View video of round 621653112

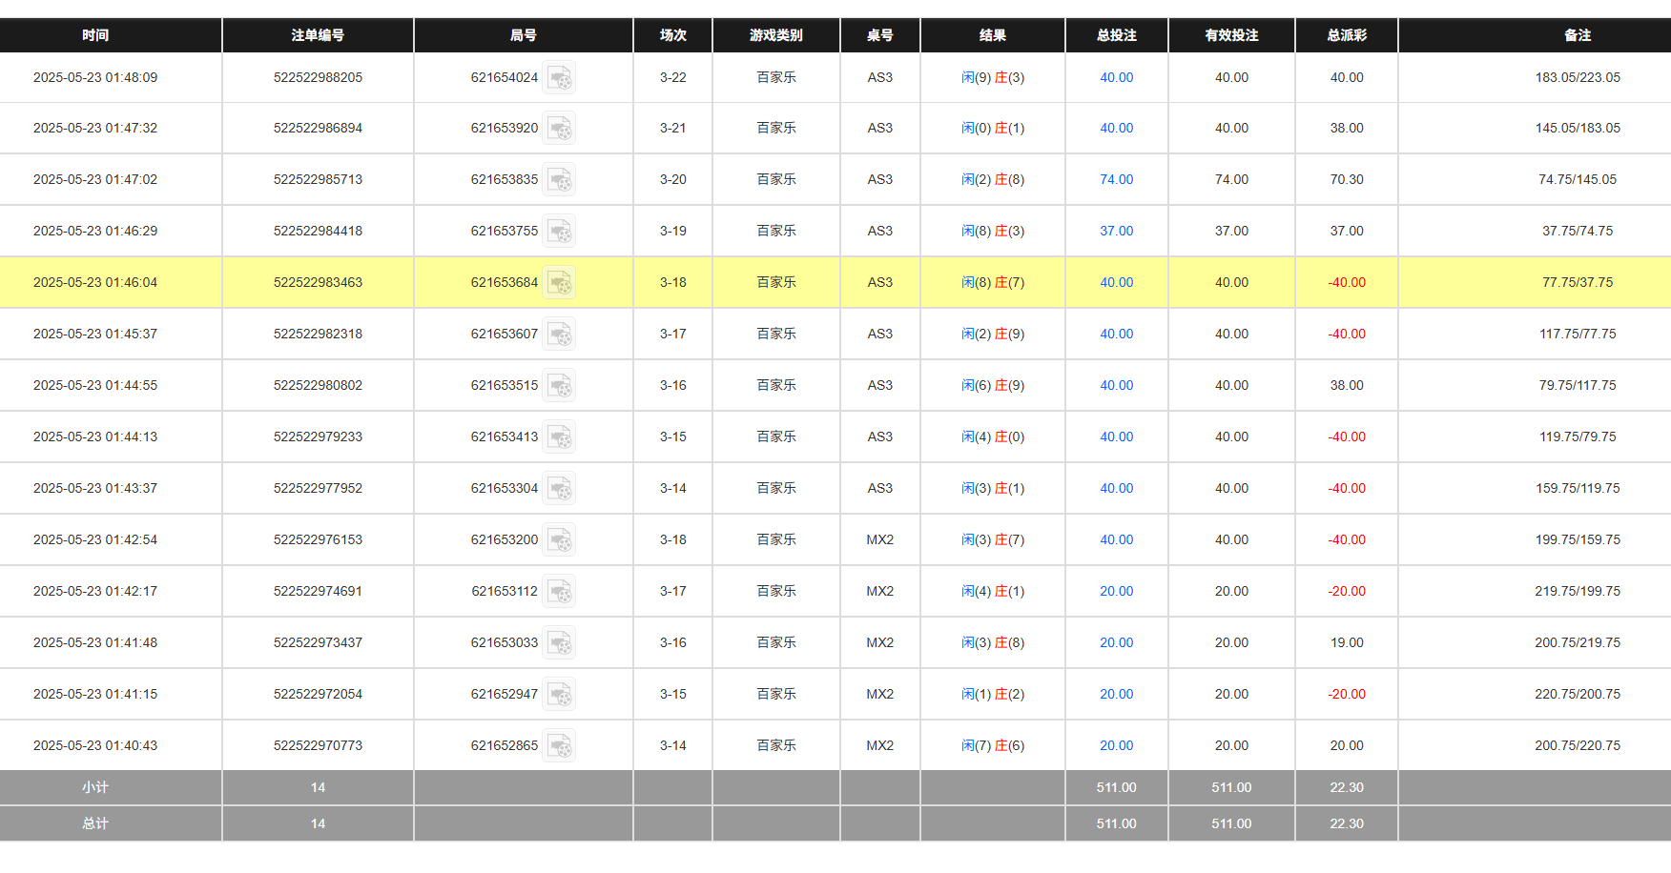(x=561, y=591)
